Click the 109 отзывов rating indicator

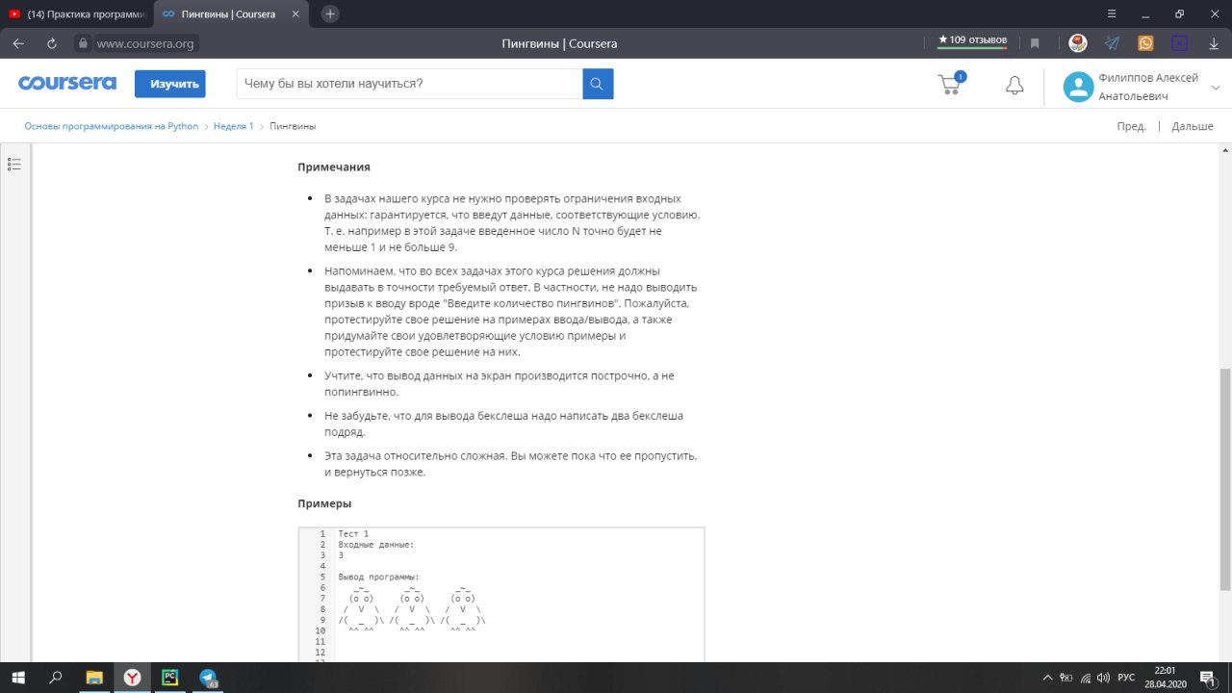tap(972, 40)
